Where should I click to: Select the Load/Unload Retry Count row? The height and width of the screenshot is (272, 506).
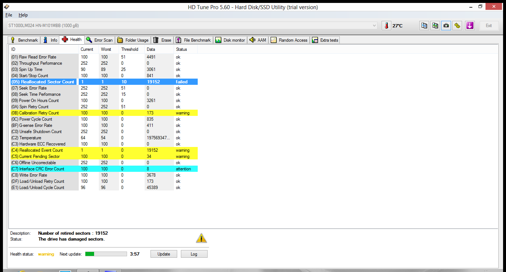(104, 181)
